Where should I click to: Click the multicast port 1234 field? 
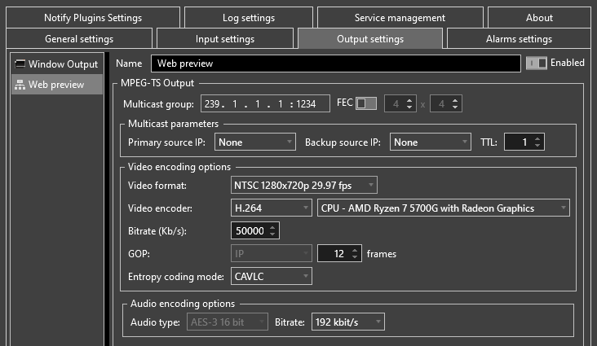click(x=306, y=104)
